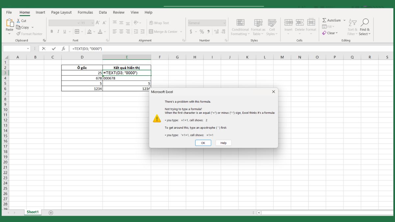The width and height of the screenshot is (395, 222).
Task: Open the number format General dropdown
Action: tap(224, 23)
